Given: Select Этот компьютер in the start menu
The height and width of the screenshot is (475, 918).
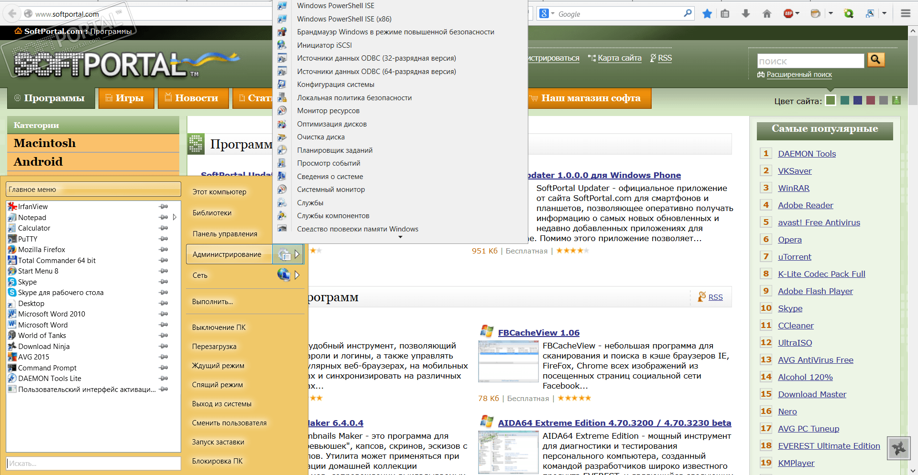Looking at the screenshot, I should tap(219, 192).
